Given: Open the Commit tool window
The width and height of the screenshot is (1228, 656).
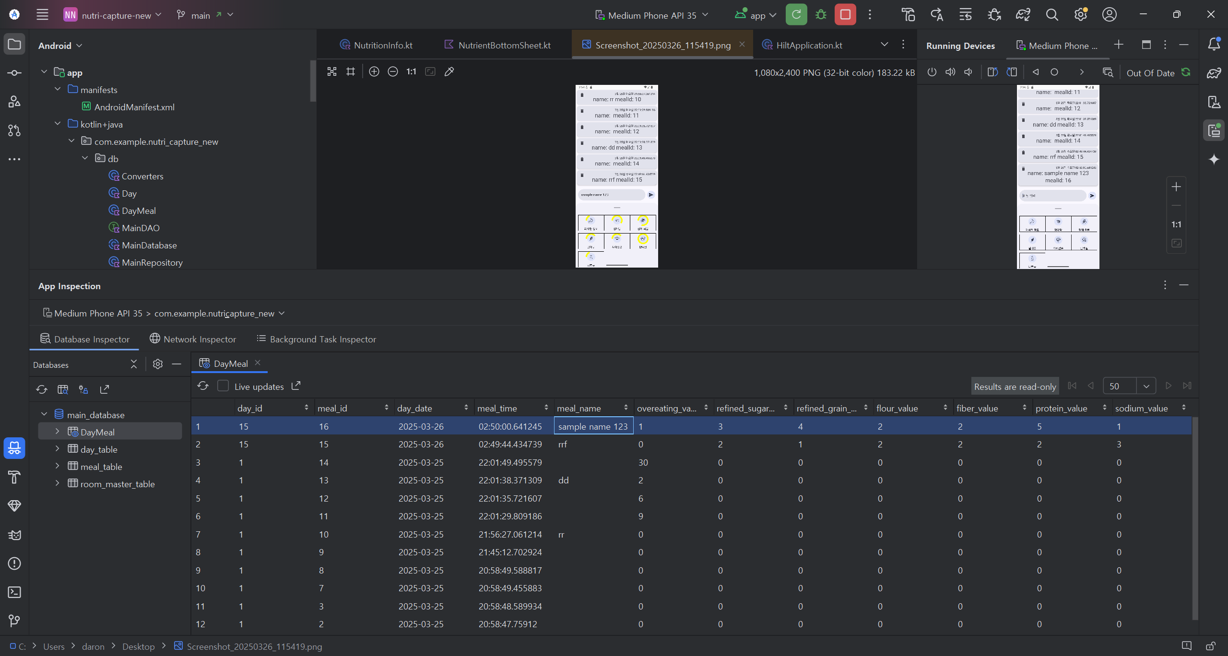Looking at the screenshot, I should pyautogui.click(x=14, y=73).
